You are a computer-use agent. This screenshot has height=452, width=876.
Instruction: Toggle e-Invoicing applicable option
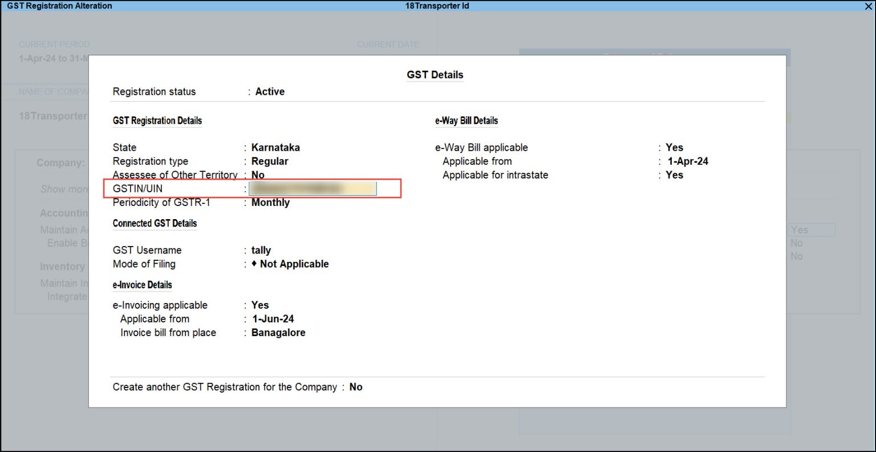[259, 305]
